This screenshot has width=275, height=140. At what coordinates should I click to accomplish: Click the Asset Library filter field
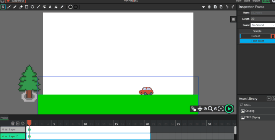point(257,105)
